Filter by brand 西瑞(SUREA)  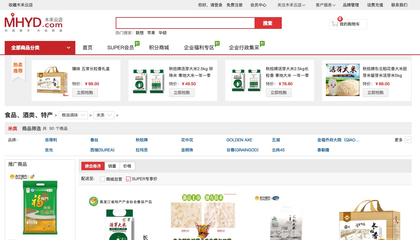103,150
